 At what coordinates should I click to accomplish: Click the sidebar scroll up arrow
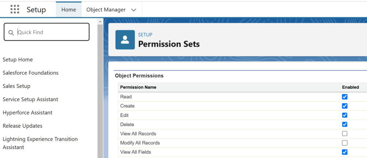pos(100,22)
